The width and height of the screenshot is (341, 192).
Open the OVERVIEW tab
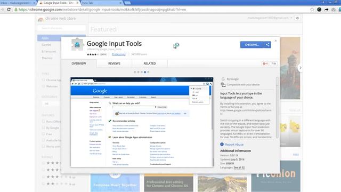pos(79,63)
